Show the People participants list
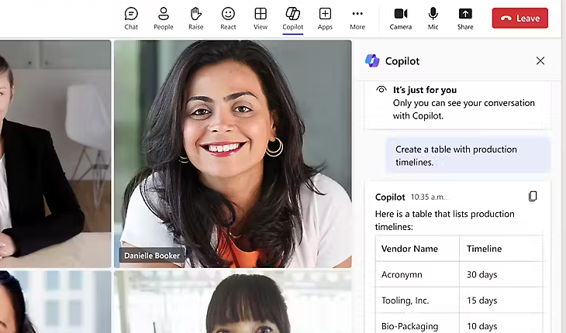This screenshot has width=566, height=333. pos(164,18)
